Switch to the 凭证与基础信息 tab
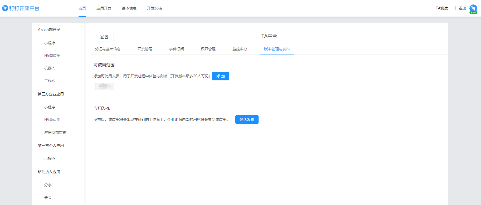The width and height of the screenshot is (481, 205). [108, 49]
